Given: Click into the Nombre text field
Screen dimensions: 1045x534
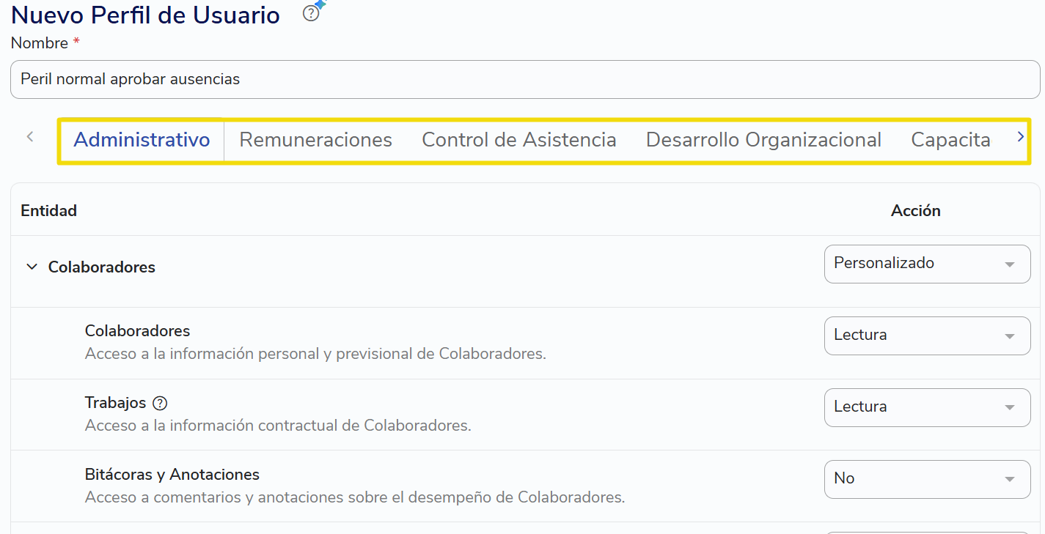Looking at the screenshot, I should [x=525, y=79].
